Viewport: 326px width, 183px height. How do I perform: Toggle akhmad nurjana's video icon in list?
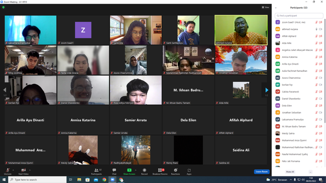click(320, 29)
